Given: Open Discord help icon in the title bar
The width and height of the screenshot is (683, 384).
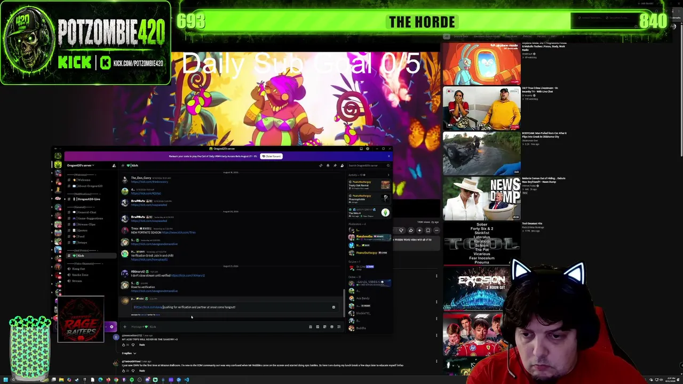Looking at the screenshot, I should click(x=367, y=149).
